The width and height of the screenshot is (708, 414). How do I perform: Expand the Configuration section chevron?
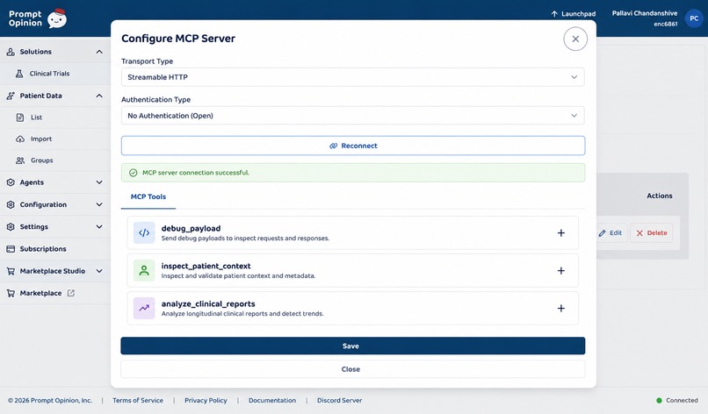99,204
